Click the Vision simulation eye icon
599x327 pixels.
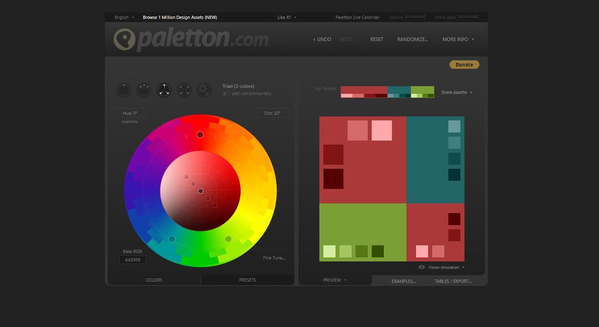[x=422, y=267]
